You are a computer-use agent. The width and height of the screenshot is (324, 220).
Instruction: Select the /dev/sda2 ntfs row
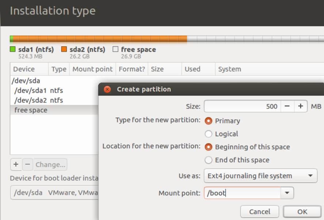pos(54,100)
